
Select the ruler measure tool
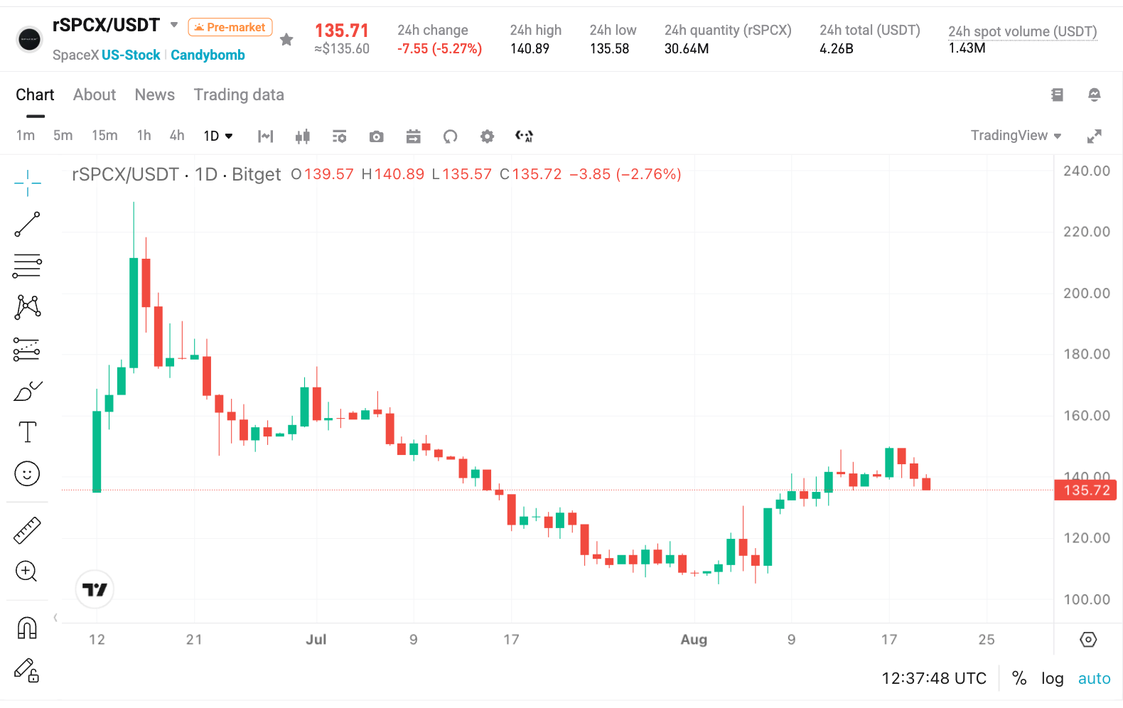click(x=27, y=530)
